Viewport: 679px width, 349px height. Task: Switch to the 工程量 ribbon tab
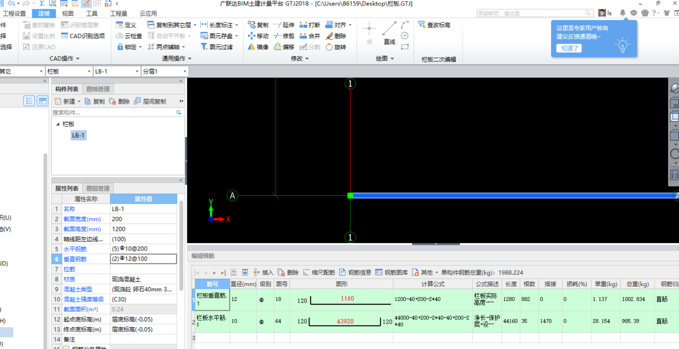(x=118, y=13)
